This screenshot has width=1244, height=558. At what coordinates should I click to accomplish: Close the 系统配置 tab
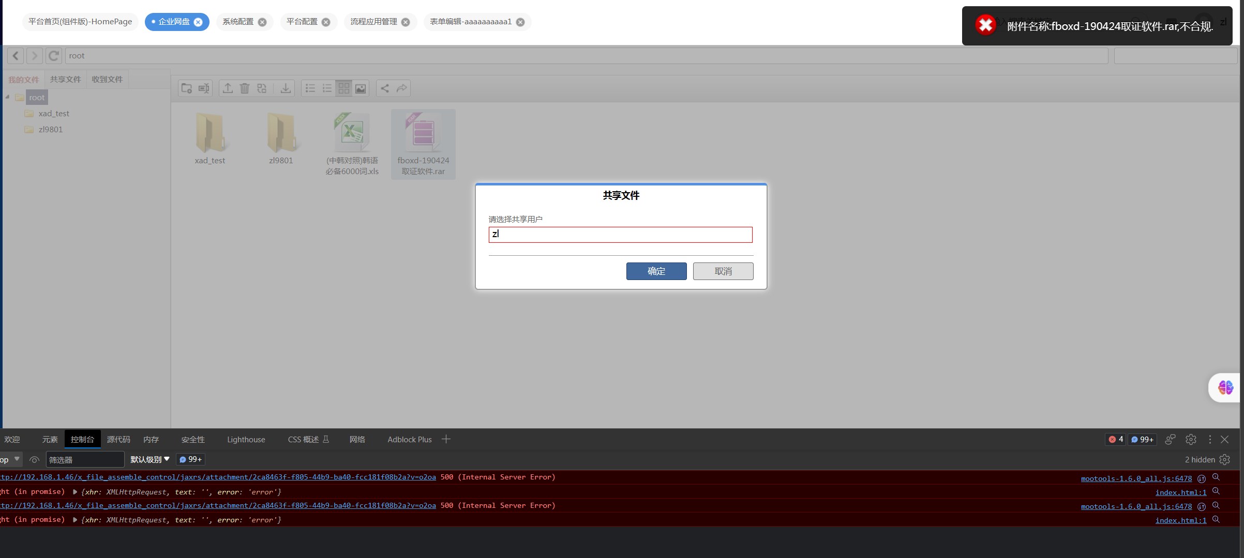click(262, 22)
